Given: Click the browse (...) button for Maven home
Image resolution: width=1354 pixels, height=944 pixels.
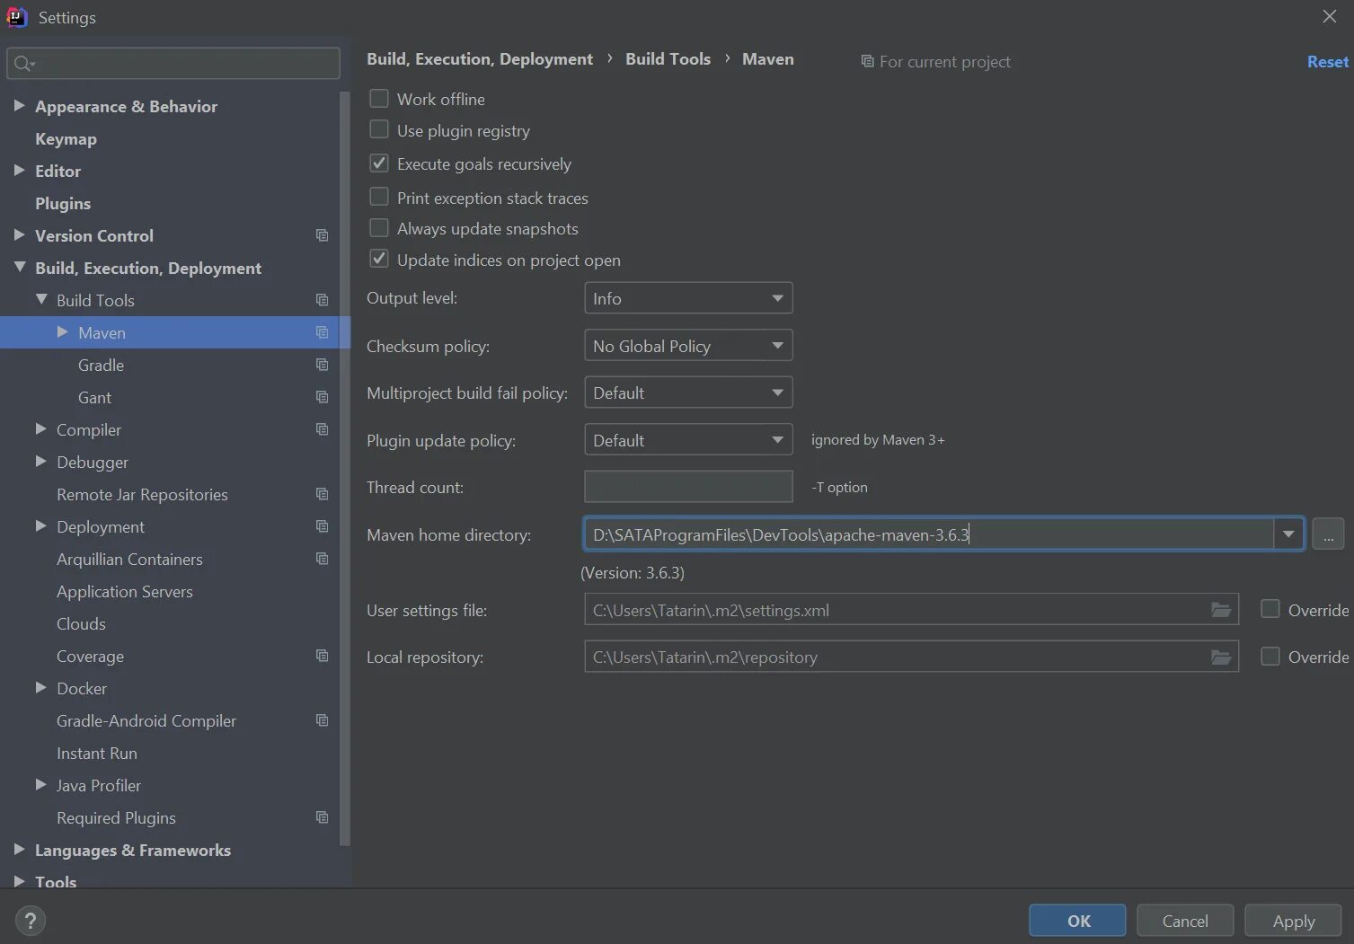Looking at the screenshot, I should [x=1328, y=534].
